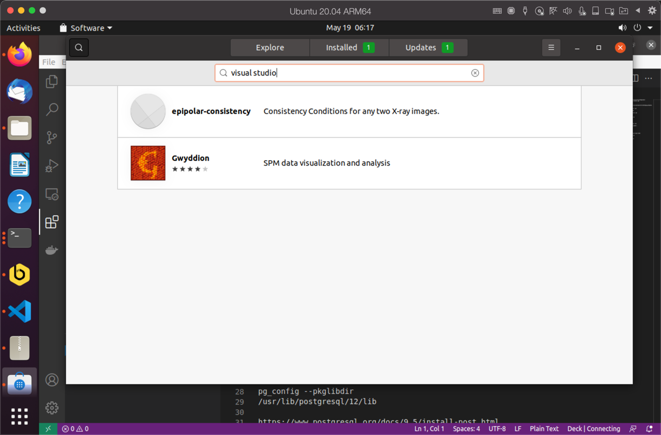Click 'Ln 1, Col 1' in status bar
Screen dimensions: 661x435
[x=429, y=429]
